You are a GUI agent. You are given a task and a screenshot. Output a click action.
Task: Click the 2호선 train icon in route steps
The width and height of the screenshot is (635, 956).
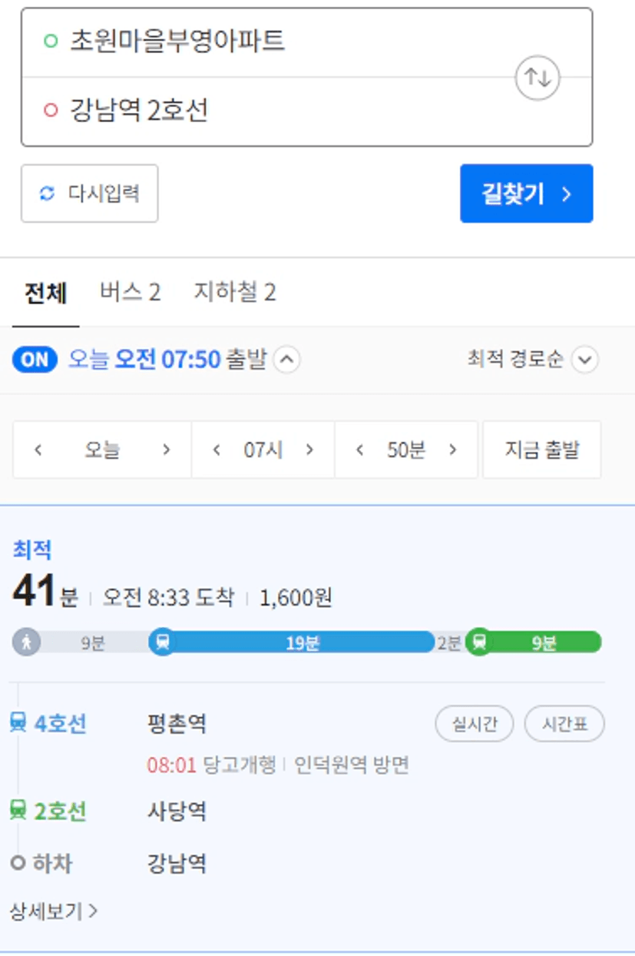coord(18,811)
